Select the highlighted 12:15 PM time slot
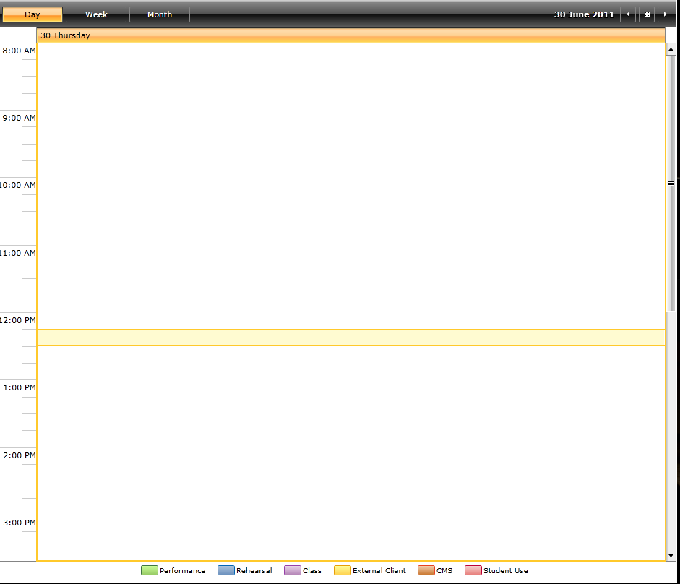 coord(351,338)
